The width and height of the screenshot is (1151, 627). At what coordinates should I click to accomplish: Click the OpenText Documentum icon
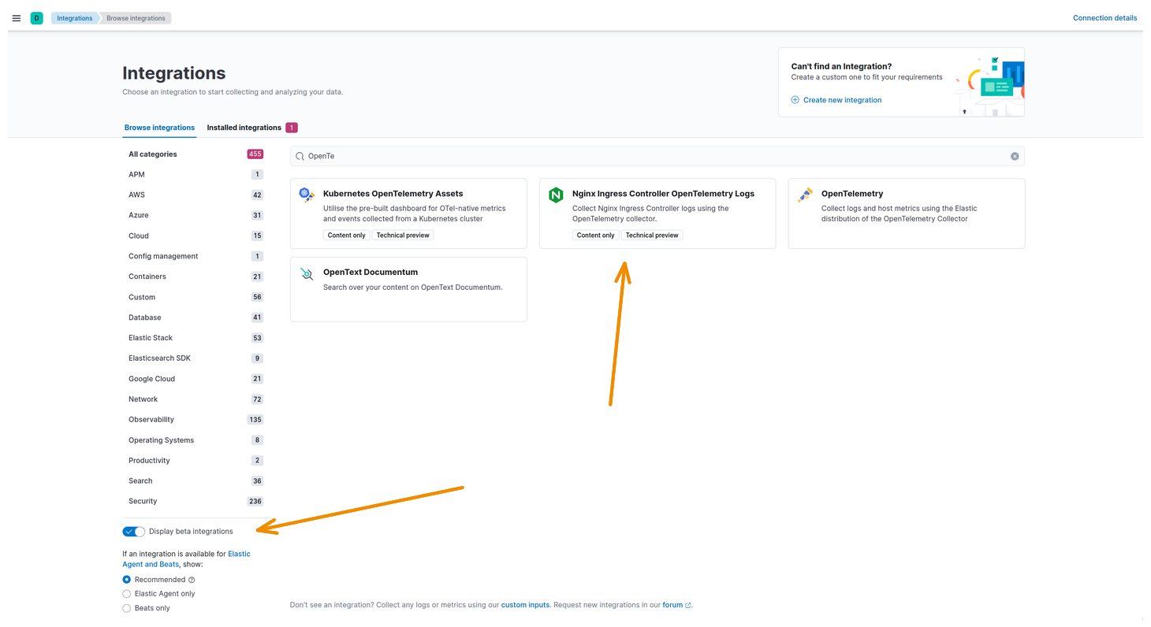(x=307, y=274)
